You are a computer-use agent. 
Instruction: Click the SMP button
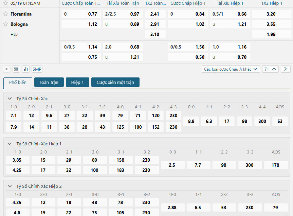point(37,69)
